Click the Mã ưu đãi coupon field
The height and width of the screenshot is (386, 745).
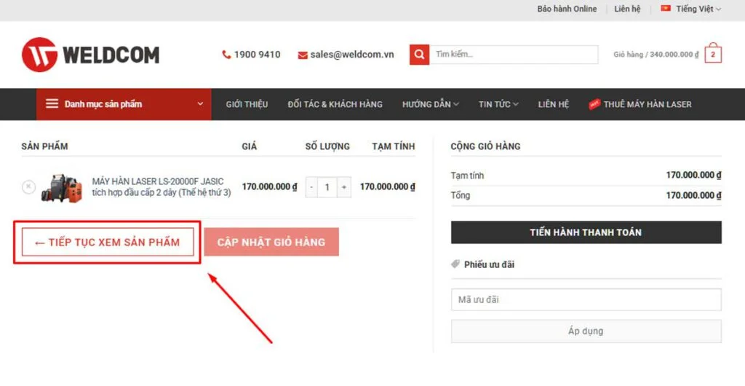(x=586, y=299)
